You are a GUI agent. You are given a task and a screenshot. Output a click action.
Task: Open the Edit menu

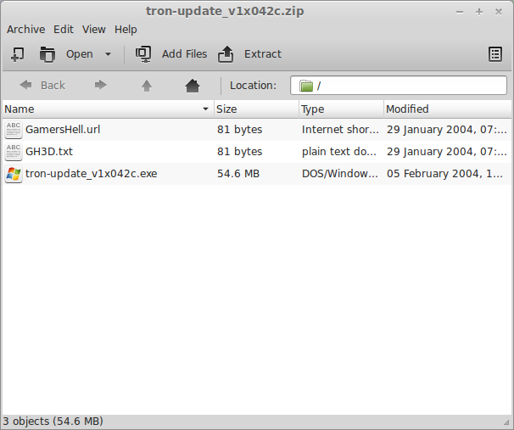(x=64, y=30)
